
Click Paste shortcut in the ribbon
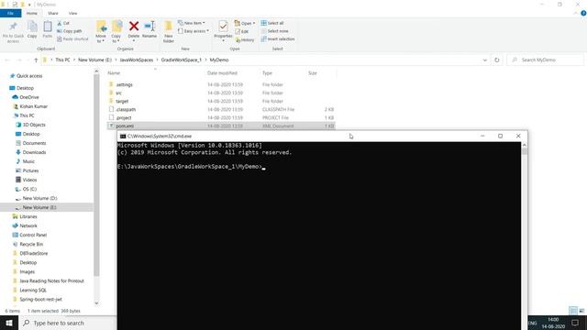[72, 38]
